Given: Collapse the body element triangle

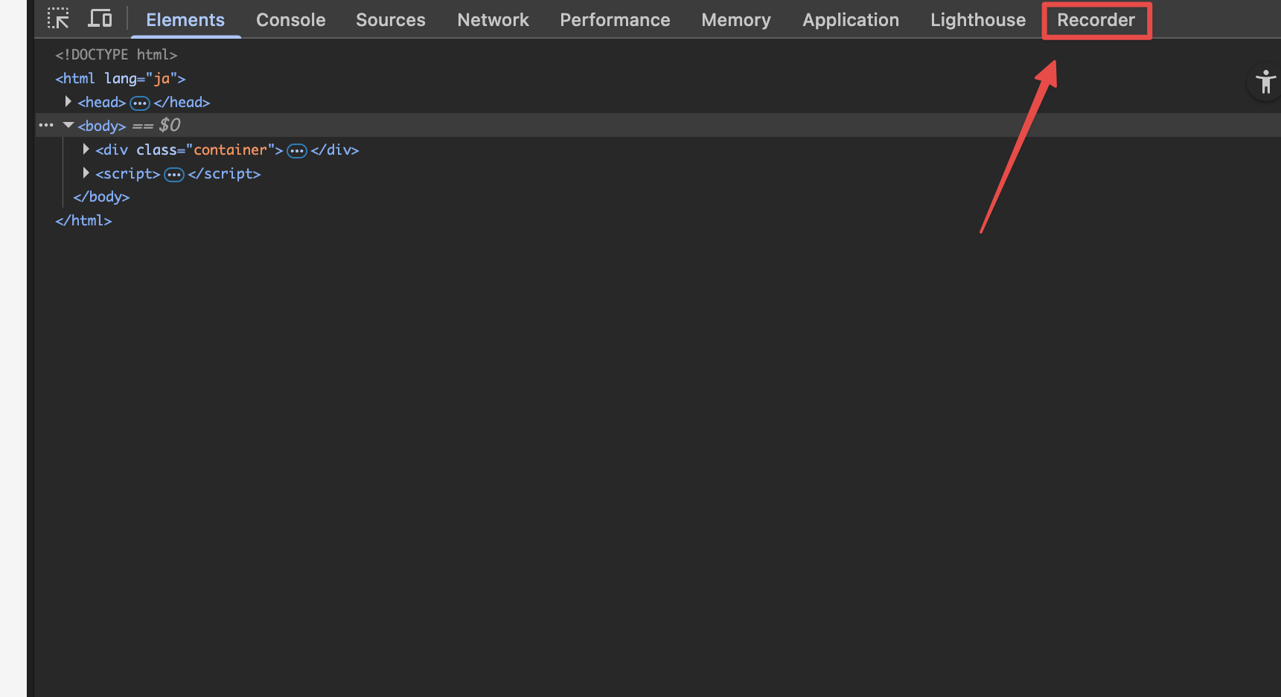Looking at the screenshot, I should click(x=68, y=125).
